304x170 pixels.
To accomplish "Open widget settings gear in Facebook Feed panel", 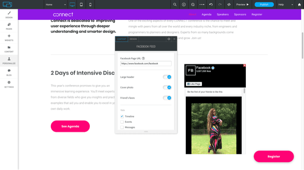I will 169,39.
